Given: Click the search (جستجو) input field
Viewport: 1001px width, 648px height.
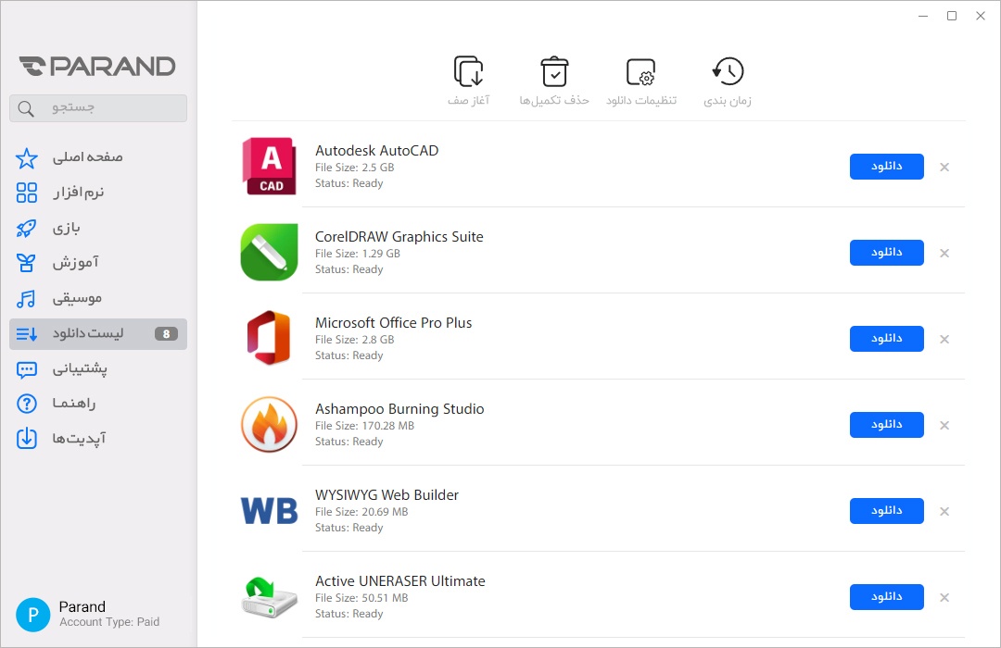Looking at the screenshot, I should (x=98, y=108).
